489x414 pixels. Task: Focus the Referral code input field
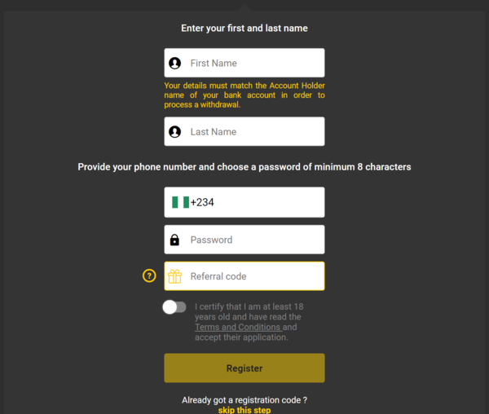coord(244,276)
